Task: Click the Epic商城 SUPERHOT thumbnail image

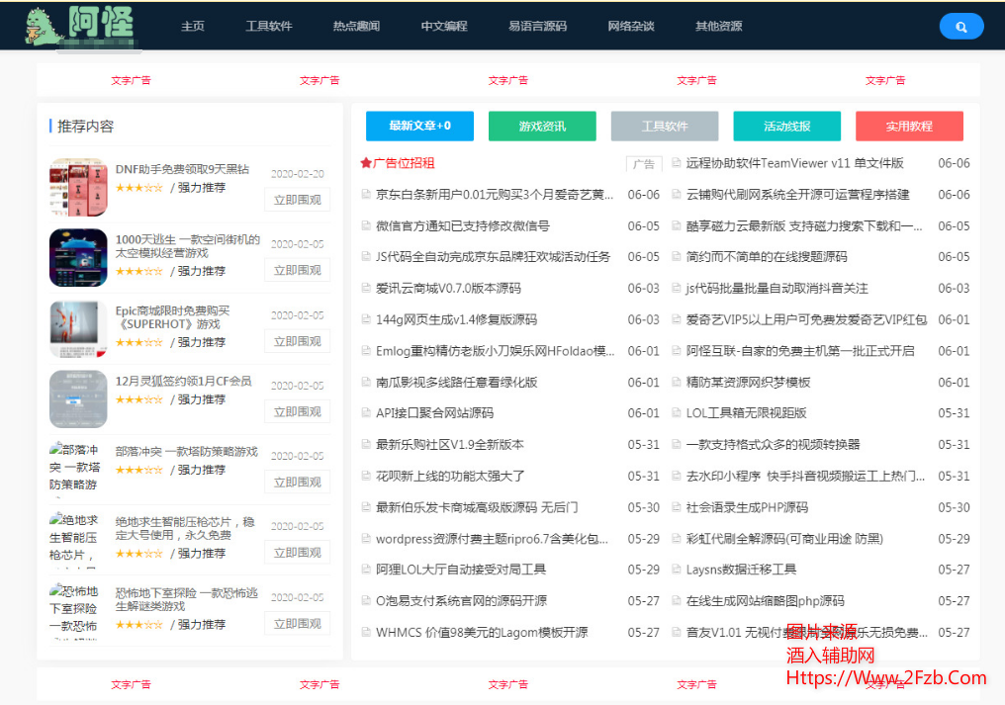Action: coord(78,328)
